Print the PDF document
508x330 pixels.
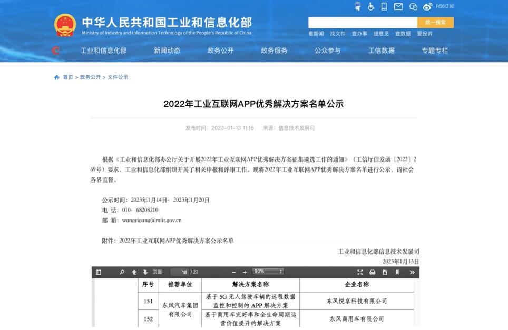click(373, 272)
